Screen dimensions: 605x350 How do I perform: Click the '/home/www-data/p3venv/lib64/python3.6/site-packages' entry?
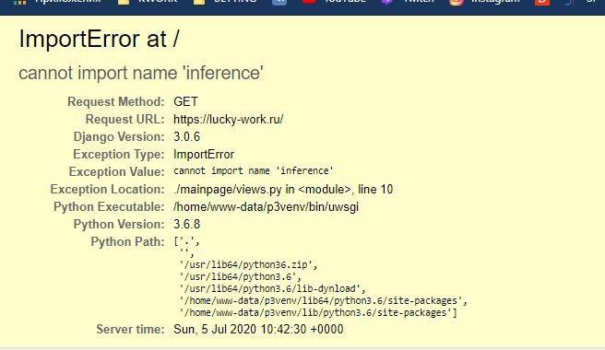[324, 300]
